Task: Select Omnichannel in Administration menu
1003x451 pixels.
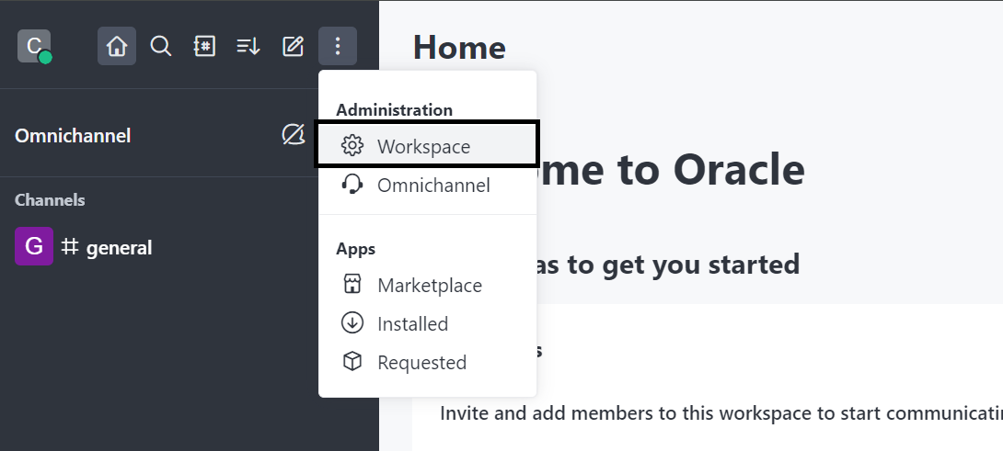Action: [427, 185]
